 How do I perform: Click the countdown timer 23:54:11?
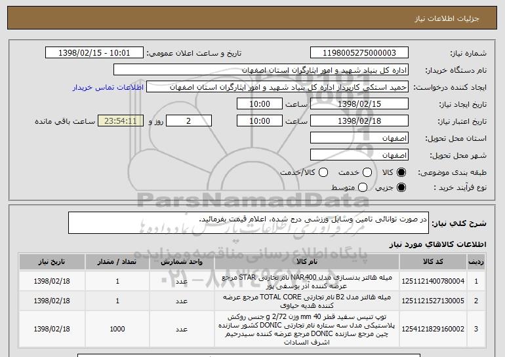pyautogui.click(x=121, y=121)
